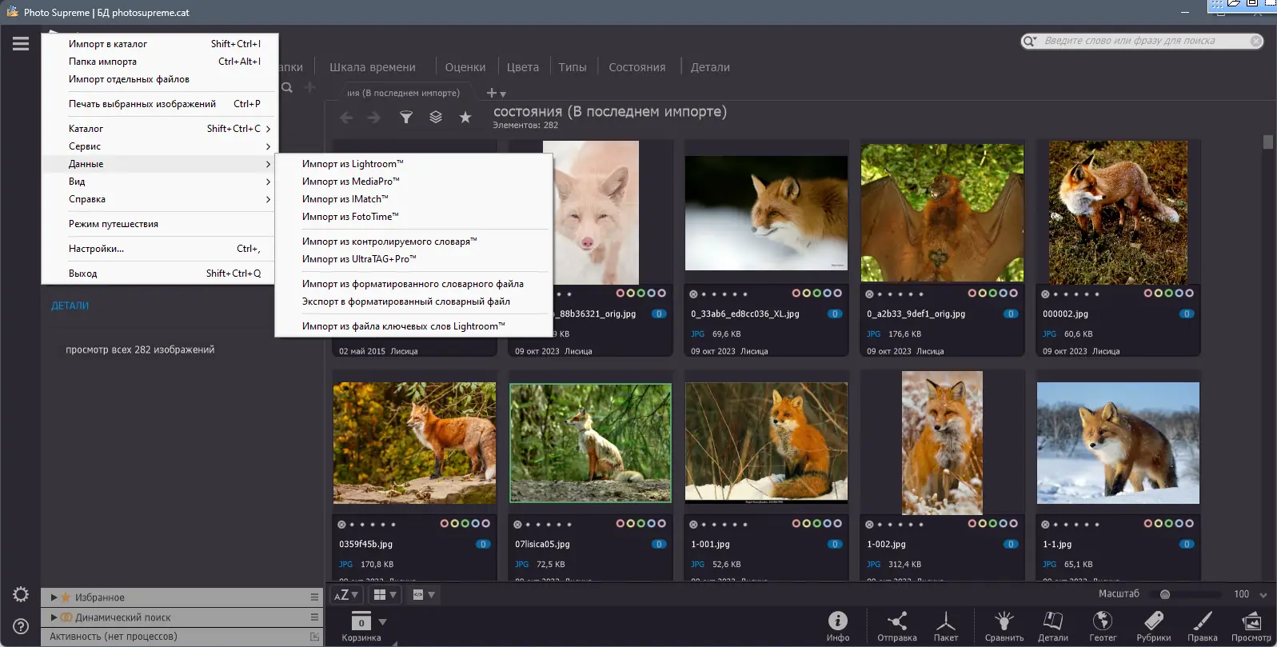The width and height of the screenshot is (1277, 647).
Task: Open the code-style display dropdown
Action: point(424,595)
